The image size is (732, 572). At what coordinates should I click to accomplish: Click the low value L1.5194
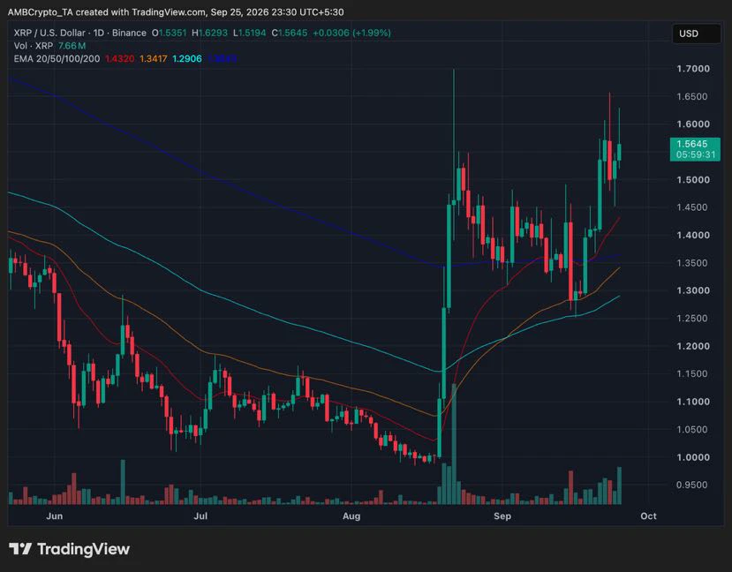(249, 34)
